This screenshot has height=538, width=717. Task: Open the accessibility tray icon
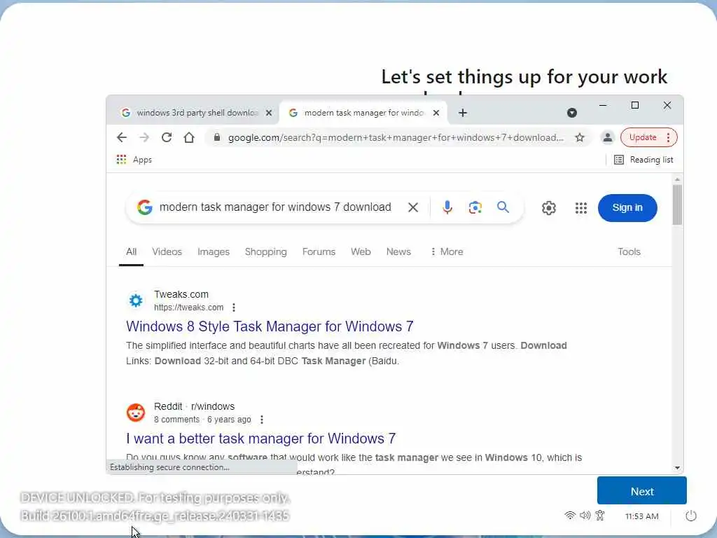pyautogui.click(x=600, y=516)
